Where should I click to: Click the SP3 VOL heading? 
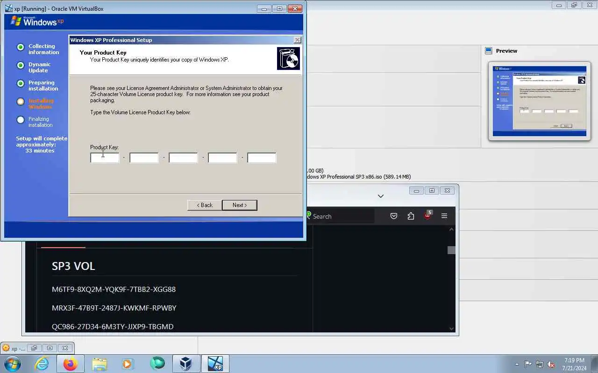pyautogui.click(x=73, y=266)
